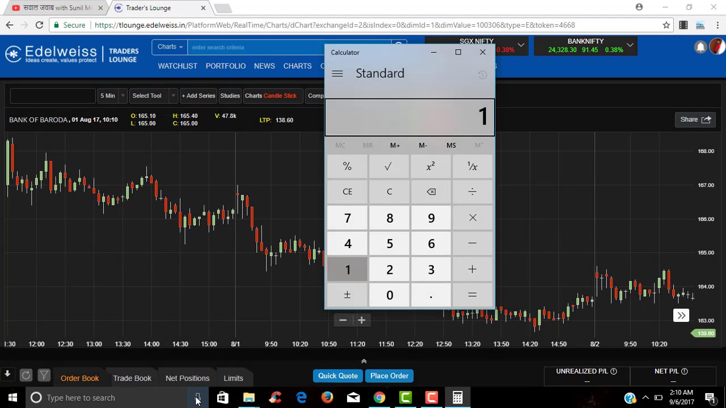726x408 pixels.
Task: Open CHARTS menu
Action: click(297, 66)
